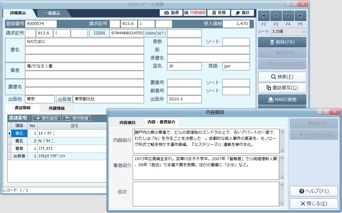Click the 著者 field 湊/かなえ
This screenshot has height=213, width=342.
85,67
